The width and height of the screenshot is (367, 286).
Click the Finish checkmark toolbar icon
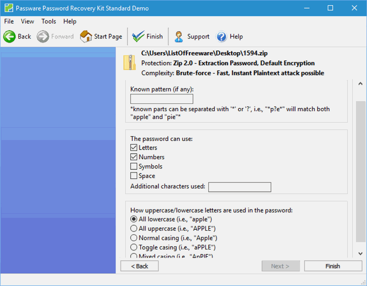139,37
